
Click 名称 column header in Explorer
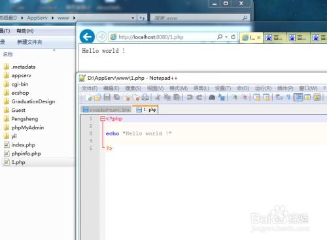[x=8, y=54]
